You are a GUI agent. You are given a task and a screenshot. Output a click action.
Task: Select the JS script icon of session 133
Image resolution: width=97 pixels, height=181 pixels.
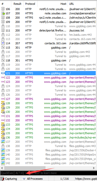point(3,124)
